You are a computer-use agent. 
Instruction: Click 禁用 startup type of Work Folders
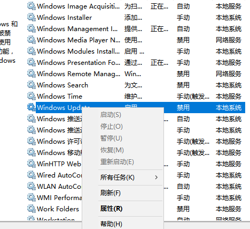[183, 209]
